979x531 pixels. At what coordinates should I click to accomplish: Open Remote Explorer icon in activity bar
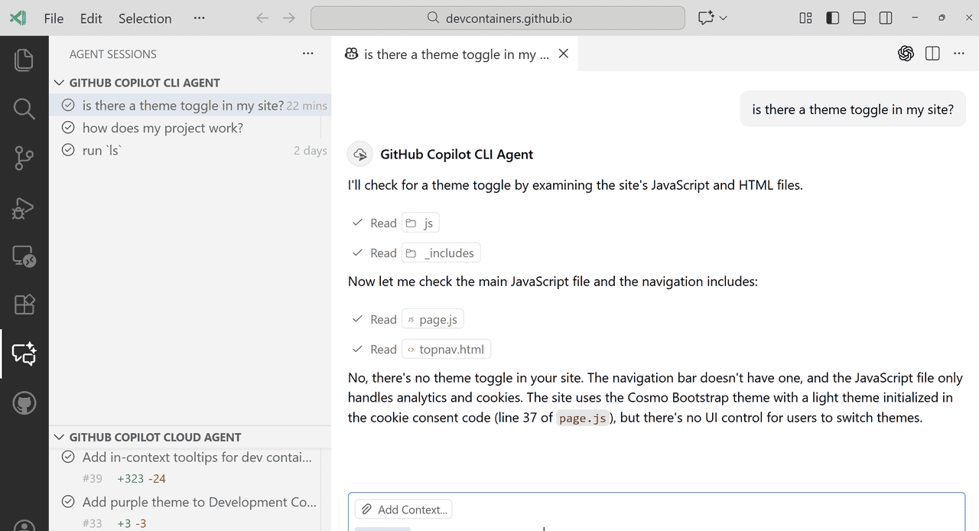24,256
